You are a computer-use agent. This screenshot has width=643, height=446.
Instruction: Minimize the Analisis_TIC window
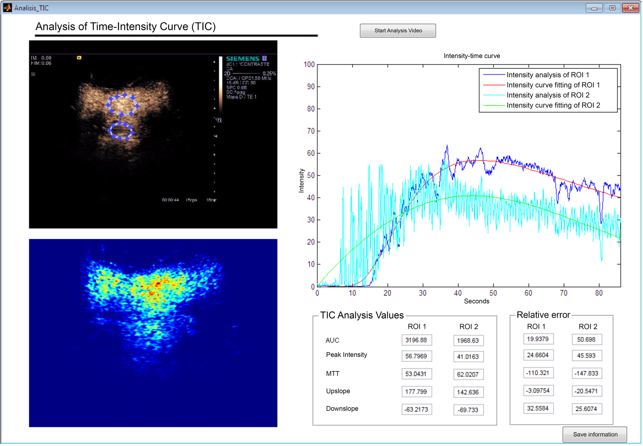[594, 8]
